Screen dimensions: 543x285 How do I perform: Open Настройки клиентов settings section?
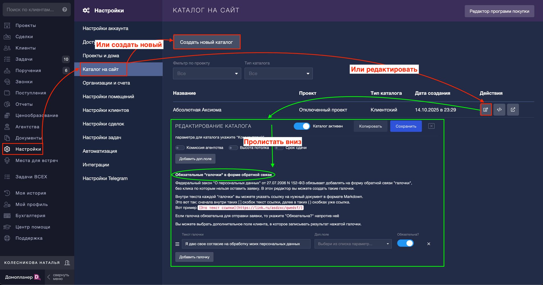point(106,110)
